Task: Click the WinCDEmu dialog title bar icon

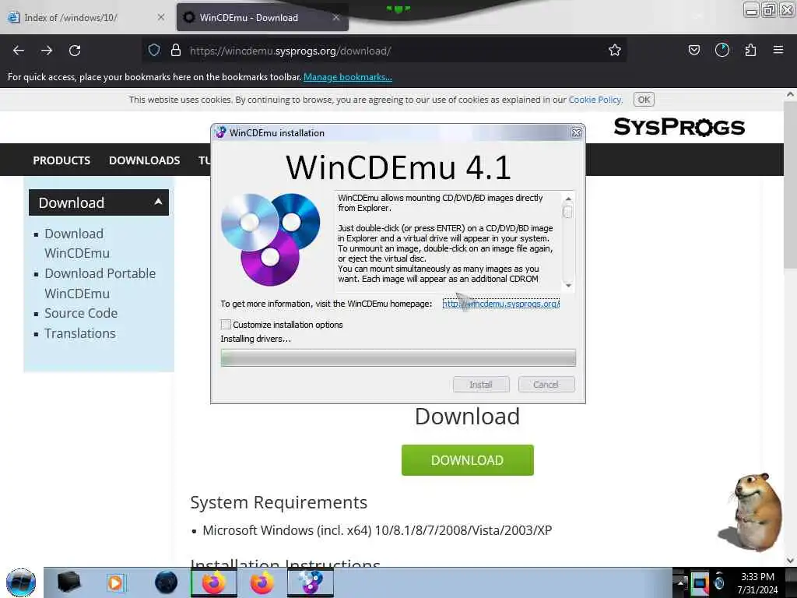Action: pyautogui.click(x=220, y=132)
